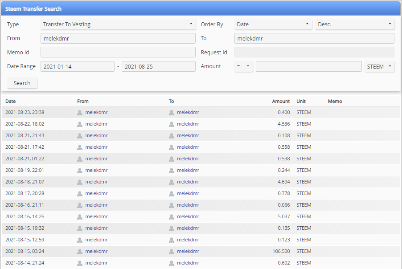
Task: Click To avatar icon in the 2021-08-21, 01:22 row
Action: click(x=172, y=159)
